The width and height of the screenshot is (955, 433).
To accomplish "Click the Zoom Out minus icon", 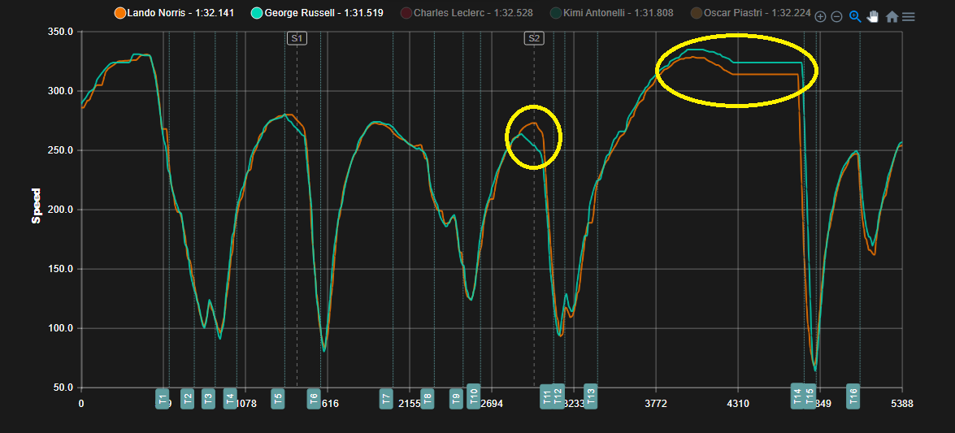I will point(837,17).
